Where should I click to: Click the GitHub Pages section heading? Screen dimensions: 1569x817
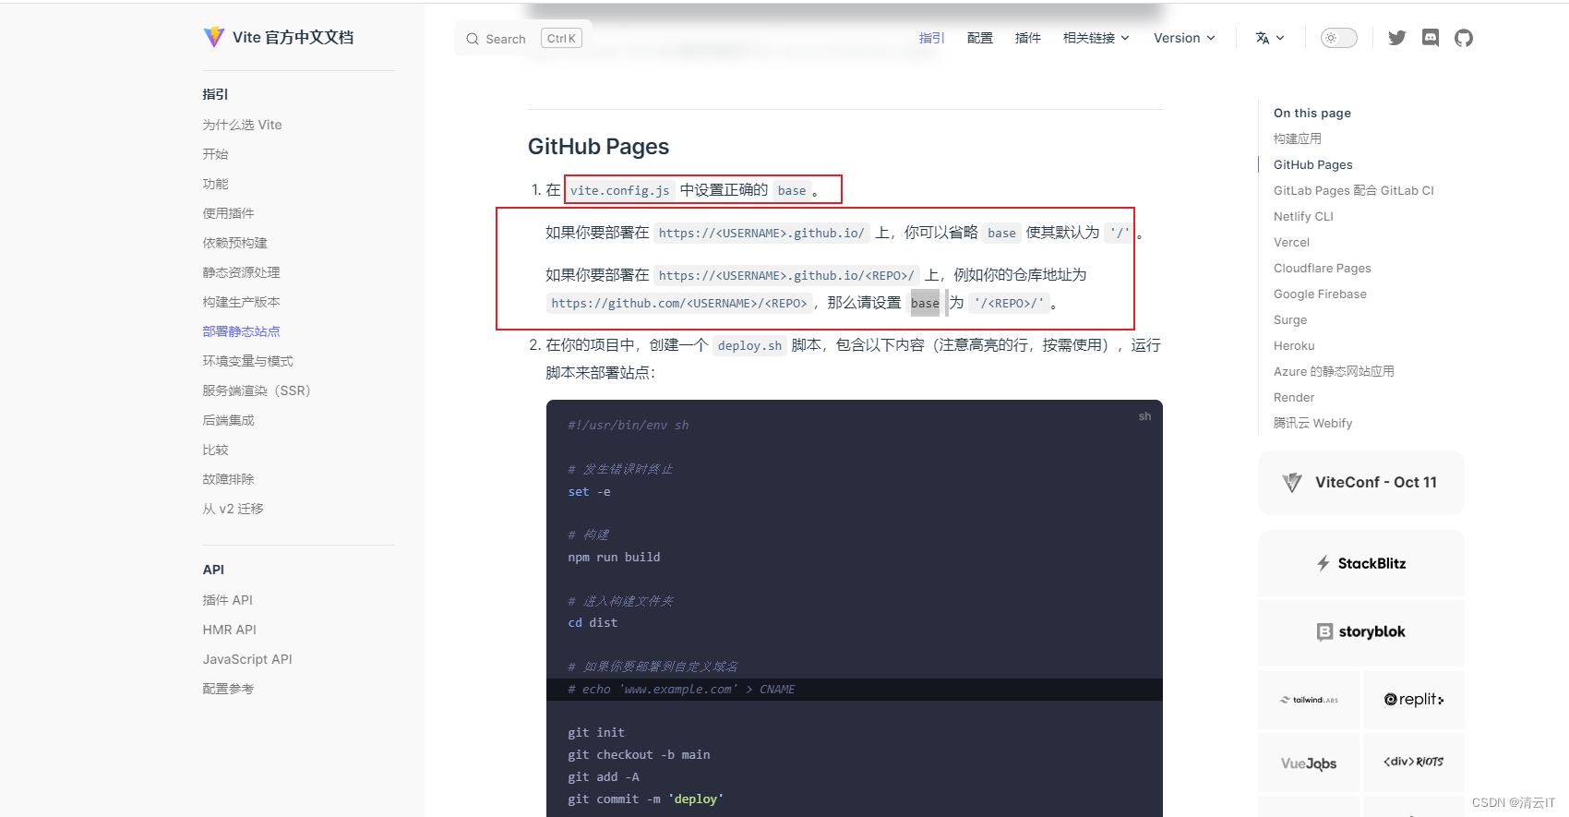coord(598,146)
